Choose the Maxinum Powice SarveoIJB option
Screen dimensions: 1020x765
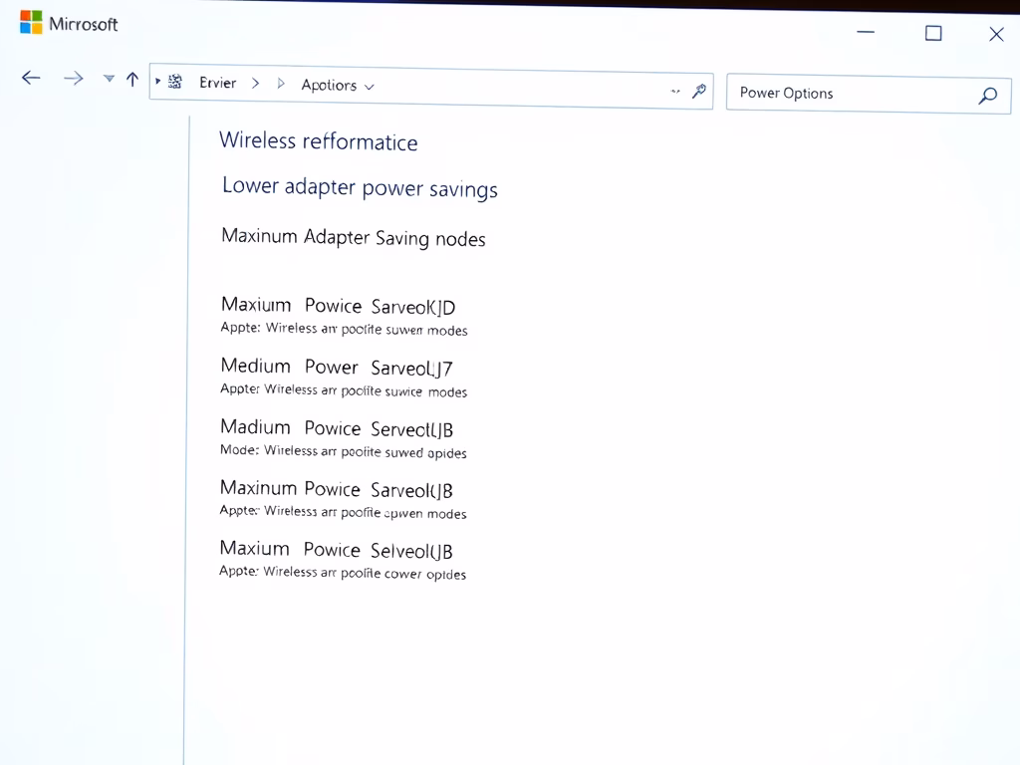point(337,489)
